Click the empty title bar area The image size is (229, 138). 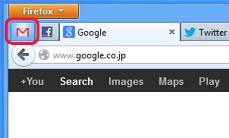(x=153, y=11)
